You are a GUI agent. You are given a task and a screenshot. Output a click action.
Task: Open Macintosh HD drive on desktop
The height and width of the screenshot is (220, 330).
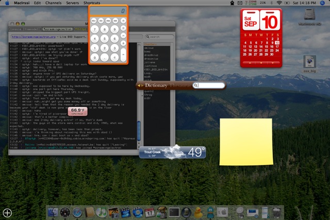pos(309,17)
